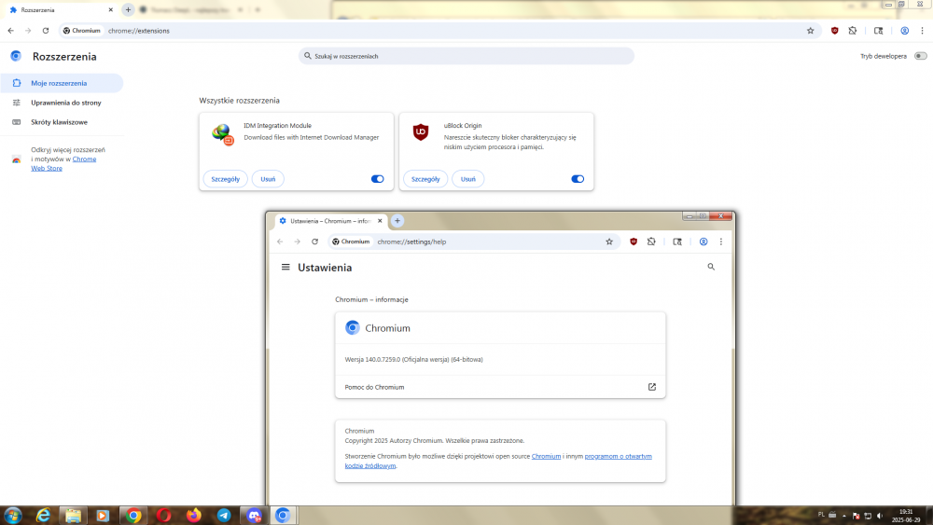The image size is (933, 525).
Task: Open the three-dot menu in the Settings window
Action: pos(721,242)
